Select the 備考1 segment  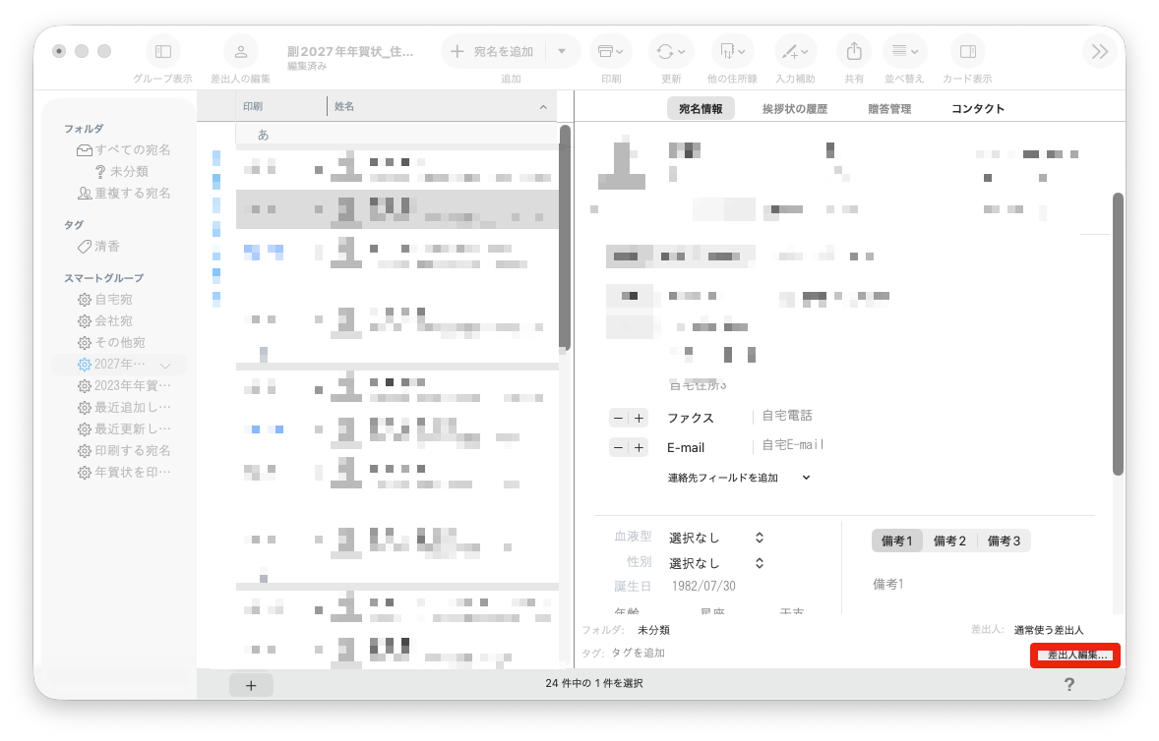(x=896, y=541)
